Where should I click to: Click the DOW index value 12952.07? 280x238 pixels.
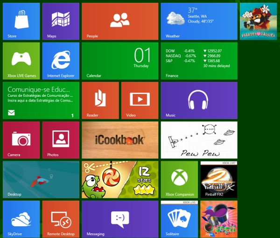215,51
